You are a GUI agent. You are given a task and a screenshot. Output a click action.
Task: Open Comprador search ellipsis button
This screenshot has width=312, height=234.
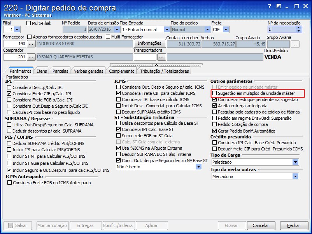point(31,57)
